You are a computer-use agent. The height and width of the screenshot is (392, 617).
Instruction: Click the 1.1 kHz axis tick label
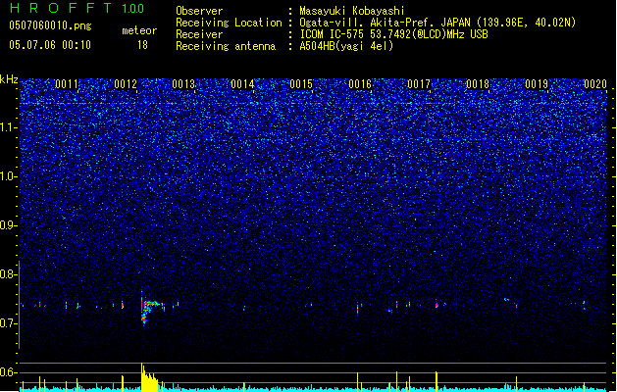(x=9, y=127)
